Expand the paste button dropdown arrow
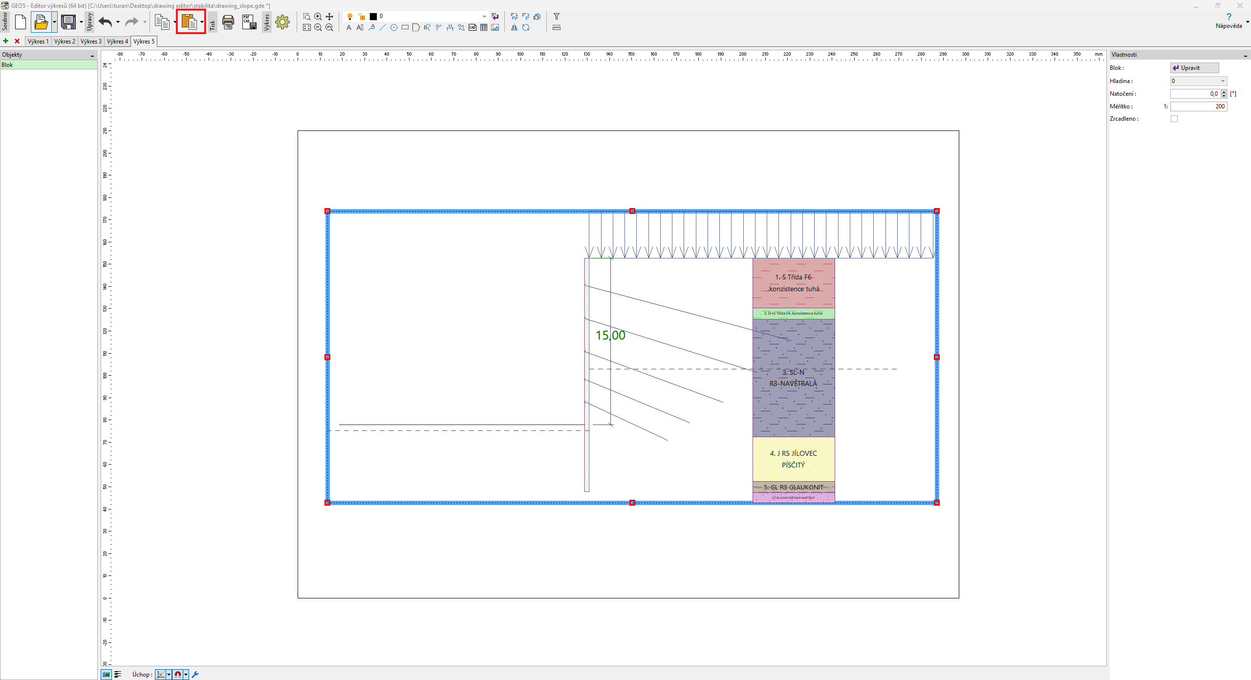The width and height of the screenshot is (1251, 680). point(202,22)
